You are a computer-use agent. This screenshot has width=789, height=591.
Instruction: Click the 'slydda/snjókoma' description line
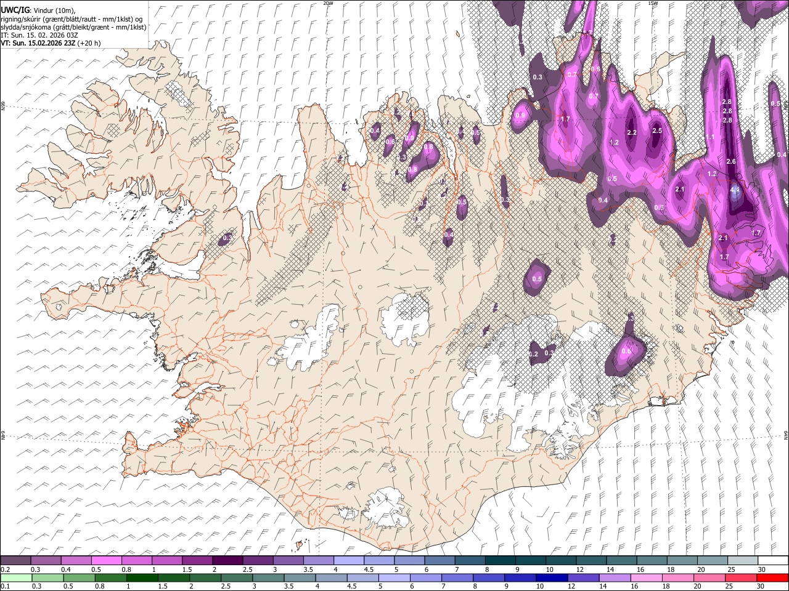pos(73,27)
